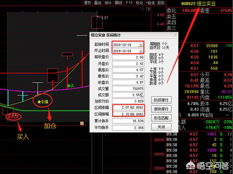Click the 09:38 trade row with volume 1000
The height and width of the screenshot is (174, 233).
199,150
